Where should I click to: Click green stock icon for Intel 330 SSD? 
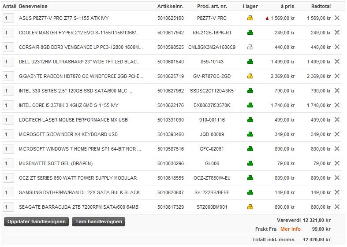[x=250, y=91]
